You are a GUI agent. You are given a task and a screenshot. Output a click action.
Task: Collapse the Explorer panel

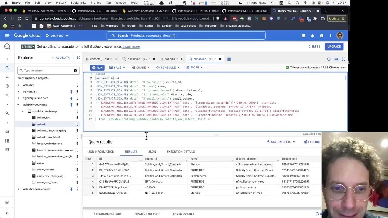tap(78, 58)
